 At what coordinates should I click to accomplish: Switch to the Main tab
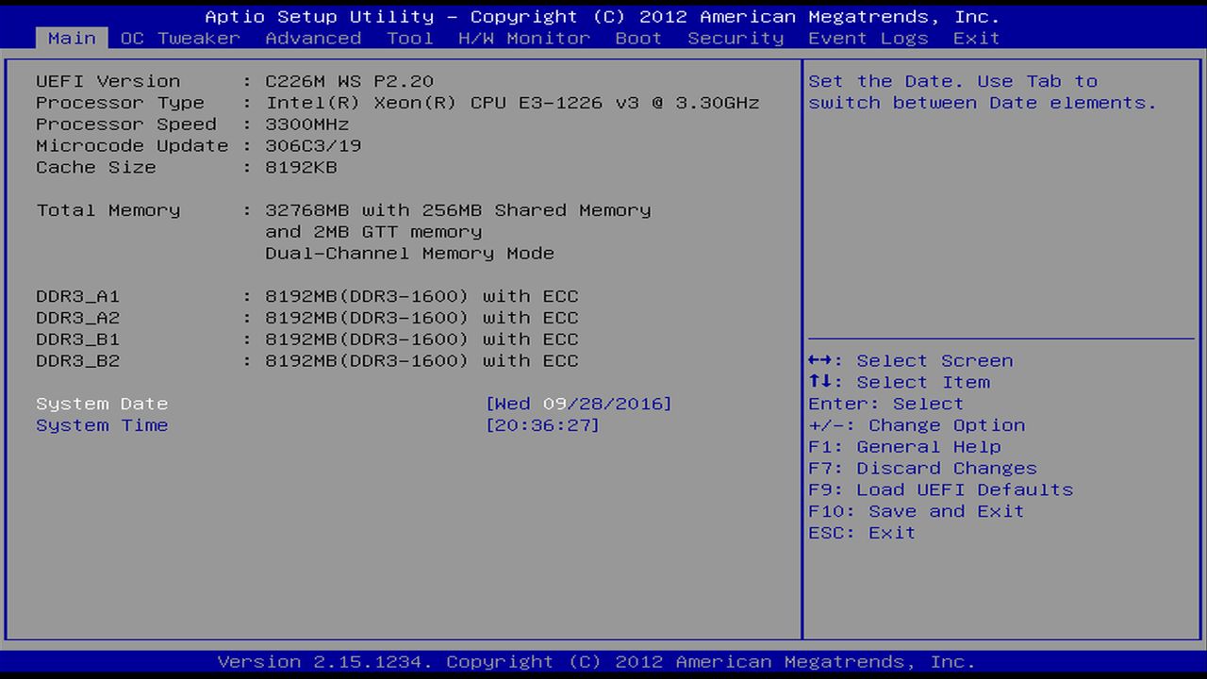point(72,38)
